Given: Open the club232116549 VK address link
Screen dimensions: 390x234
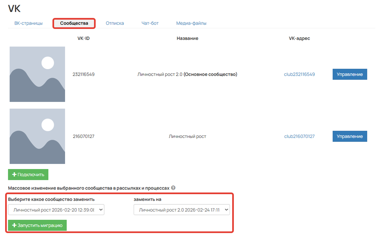Looking at the screenshot, I should (x=299, y=74).
